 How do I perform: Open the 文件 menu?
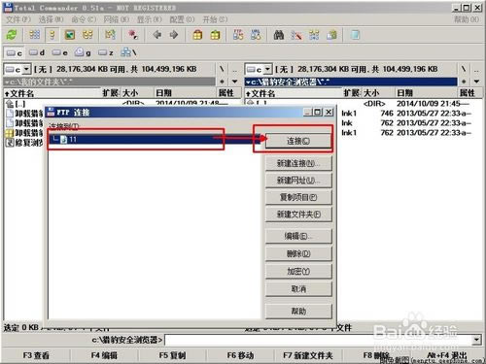[x=18, y=19]
